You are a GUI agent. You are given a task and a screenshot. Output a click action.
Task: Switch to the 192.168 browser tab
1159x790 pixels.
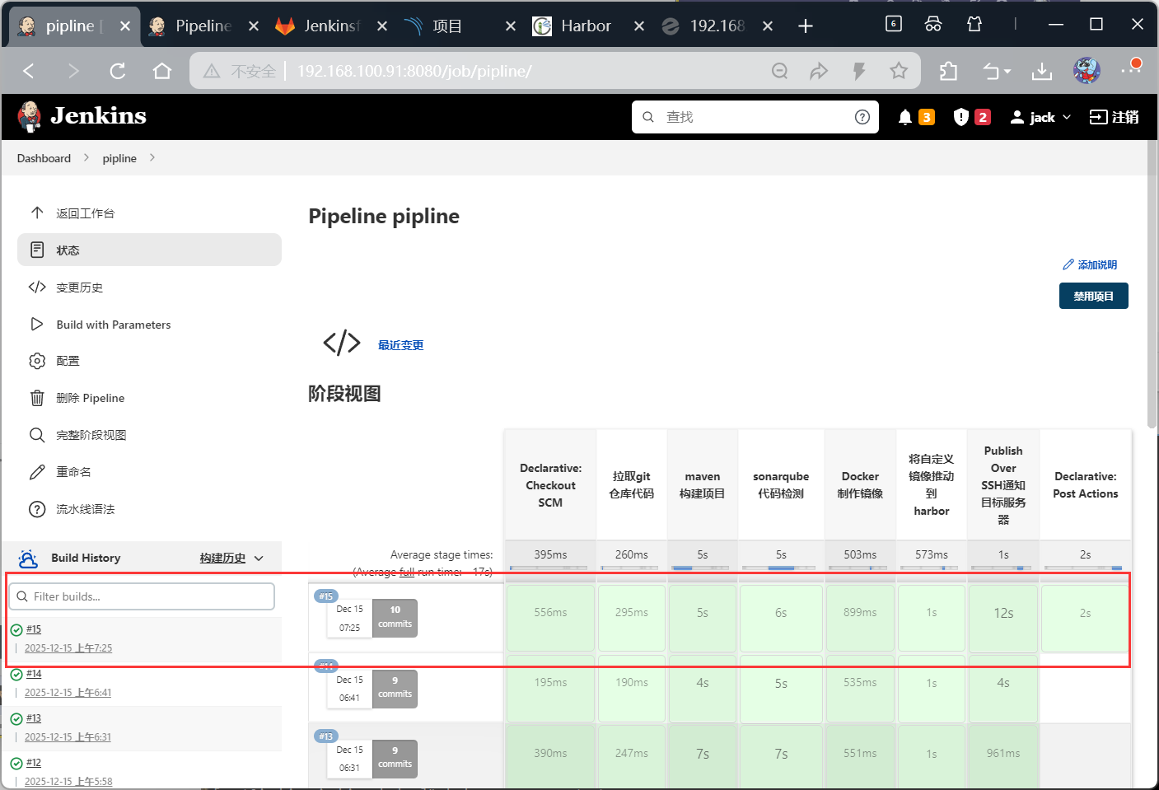pos(717,26)
